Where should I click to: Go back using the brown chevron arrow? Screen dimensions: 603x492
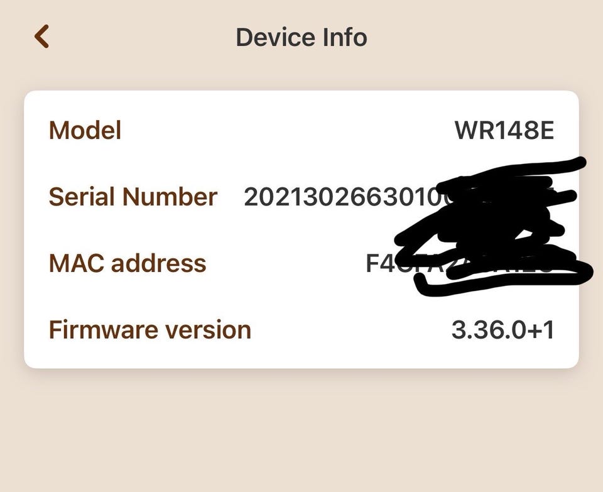click(x=41, y=36)
